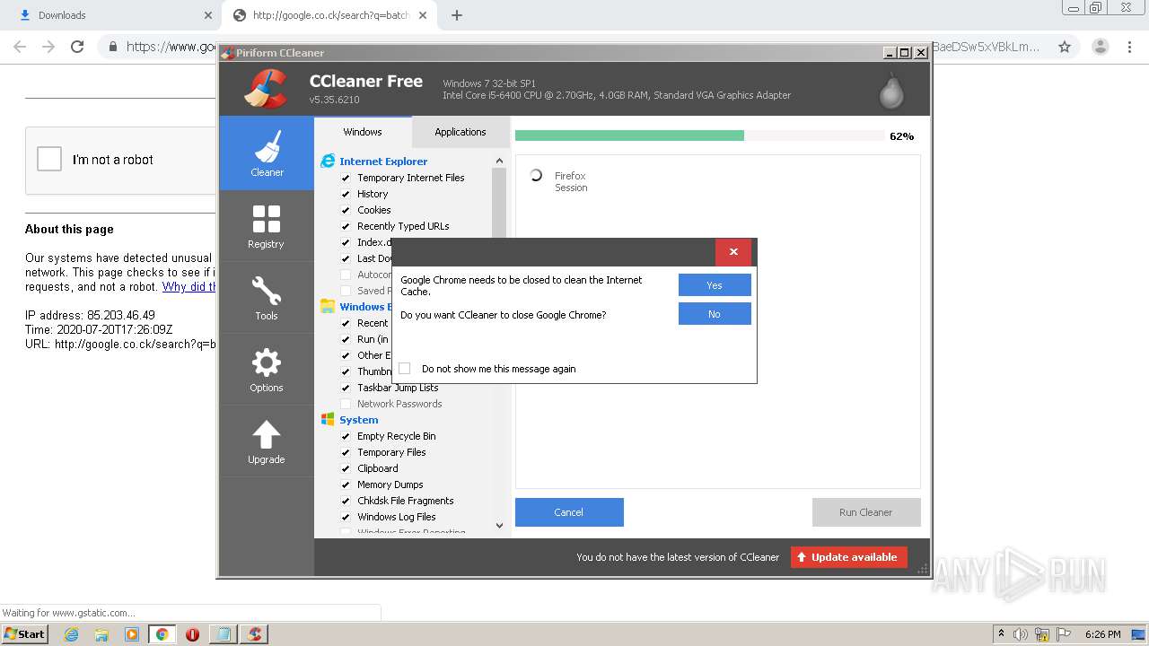Show hidden tray icons arrow
The image size is (1149, 646).
click(x=1001, y=634)
